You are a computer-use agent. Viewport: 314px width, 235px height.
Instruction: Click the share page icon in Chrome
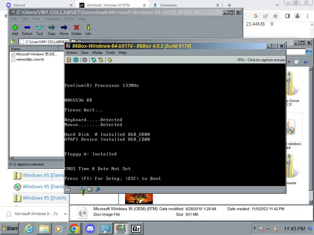(266, 16)
